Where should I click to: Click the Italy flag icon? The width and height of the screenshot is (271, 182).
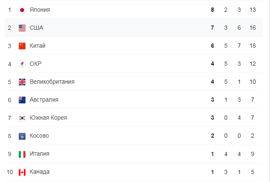click(x=22, y=154)
